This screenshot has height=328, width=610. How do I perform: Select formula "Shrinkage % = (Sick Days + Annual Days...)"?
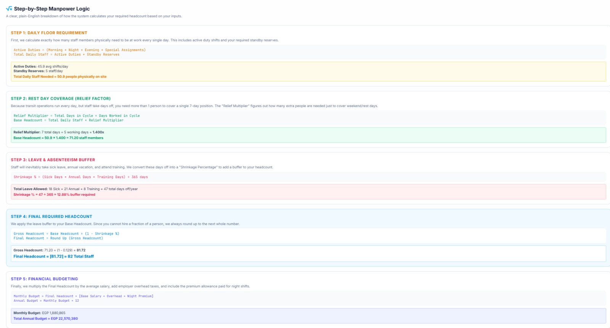pos(81,177)
